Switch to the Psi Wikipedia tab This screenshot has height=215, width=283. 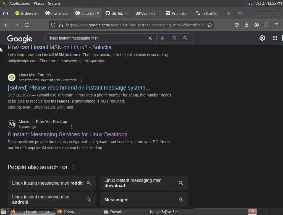click(x=178, y=13)
